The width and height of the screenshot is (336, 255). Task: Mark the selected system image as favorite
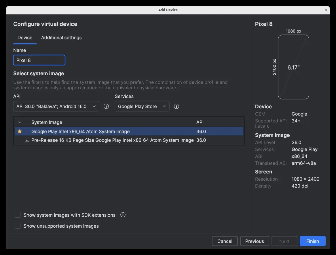(x=20, y=131)
